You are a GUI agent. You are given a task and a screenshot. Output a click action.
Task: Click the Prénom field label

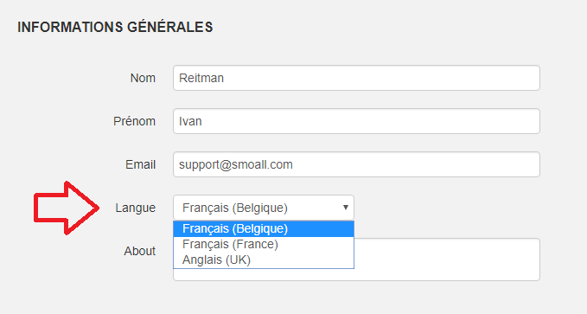(x=134, y=121)
